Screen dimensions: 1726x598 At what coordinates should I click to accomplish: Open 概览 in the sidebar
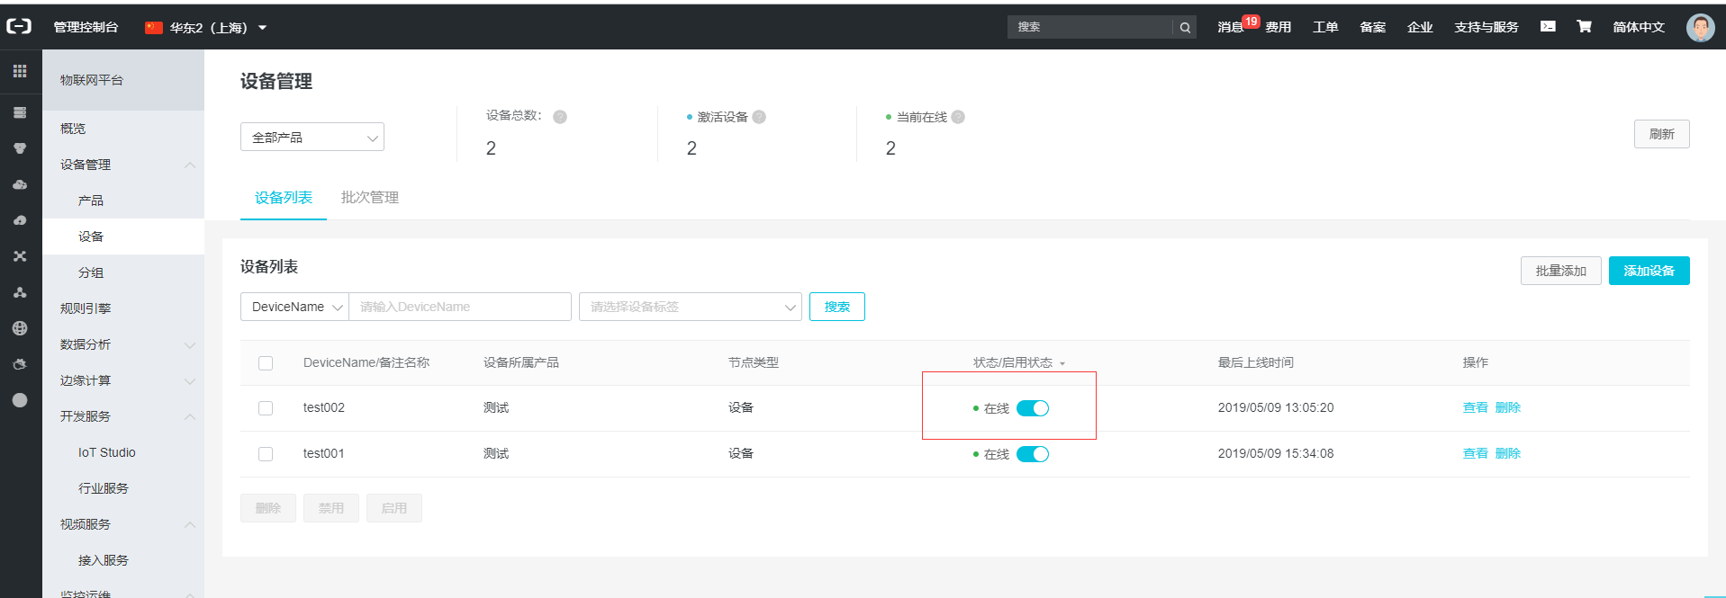[73, 129]
